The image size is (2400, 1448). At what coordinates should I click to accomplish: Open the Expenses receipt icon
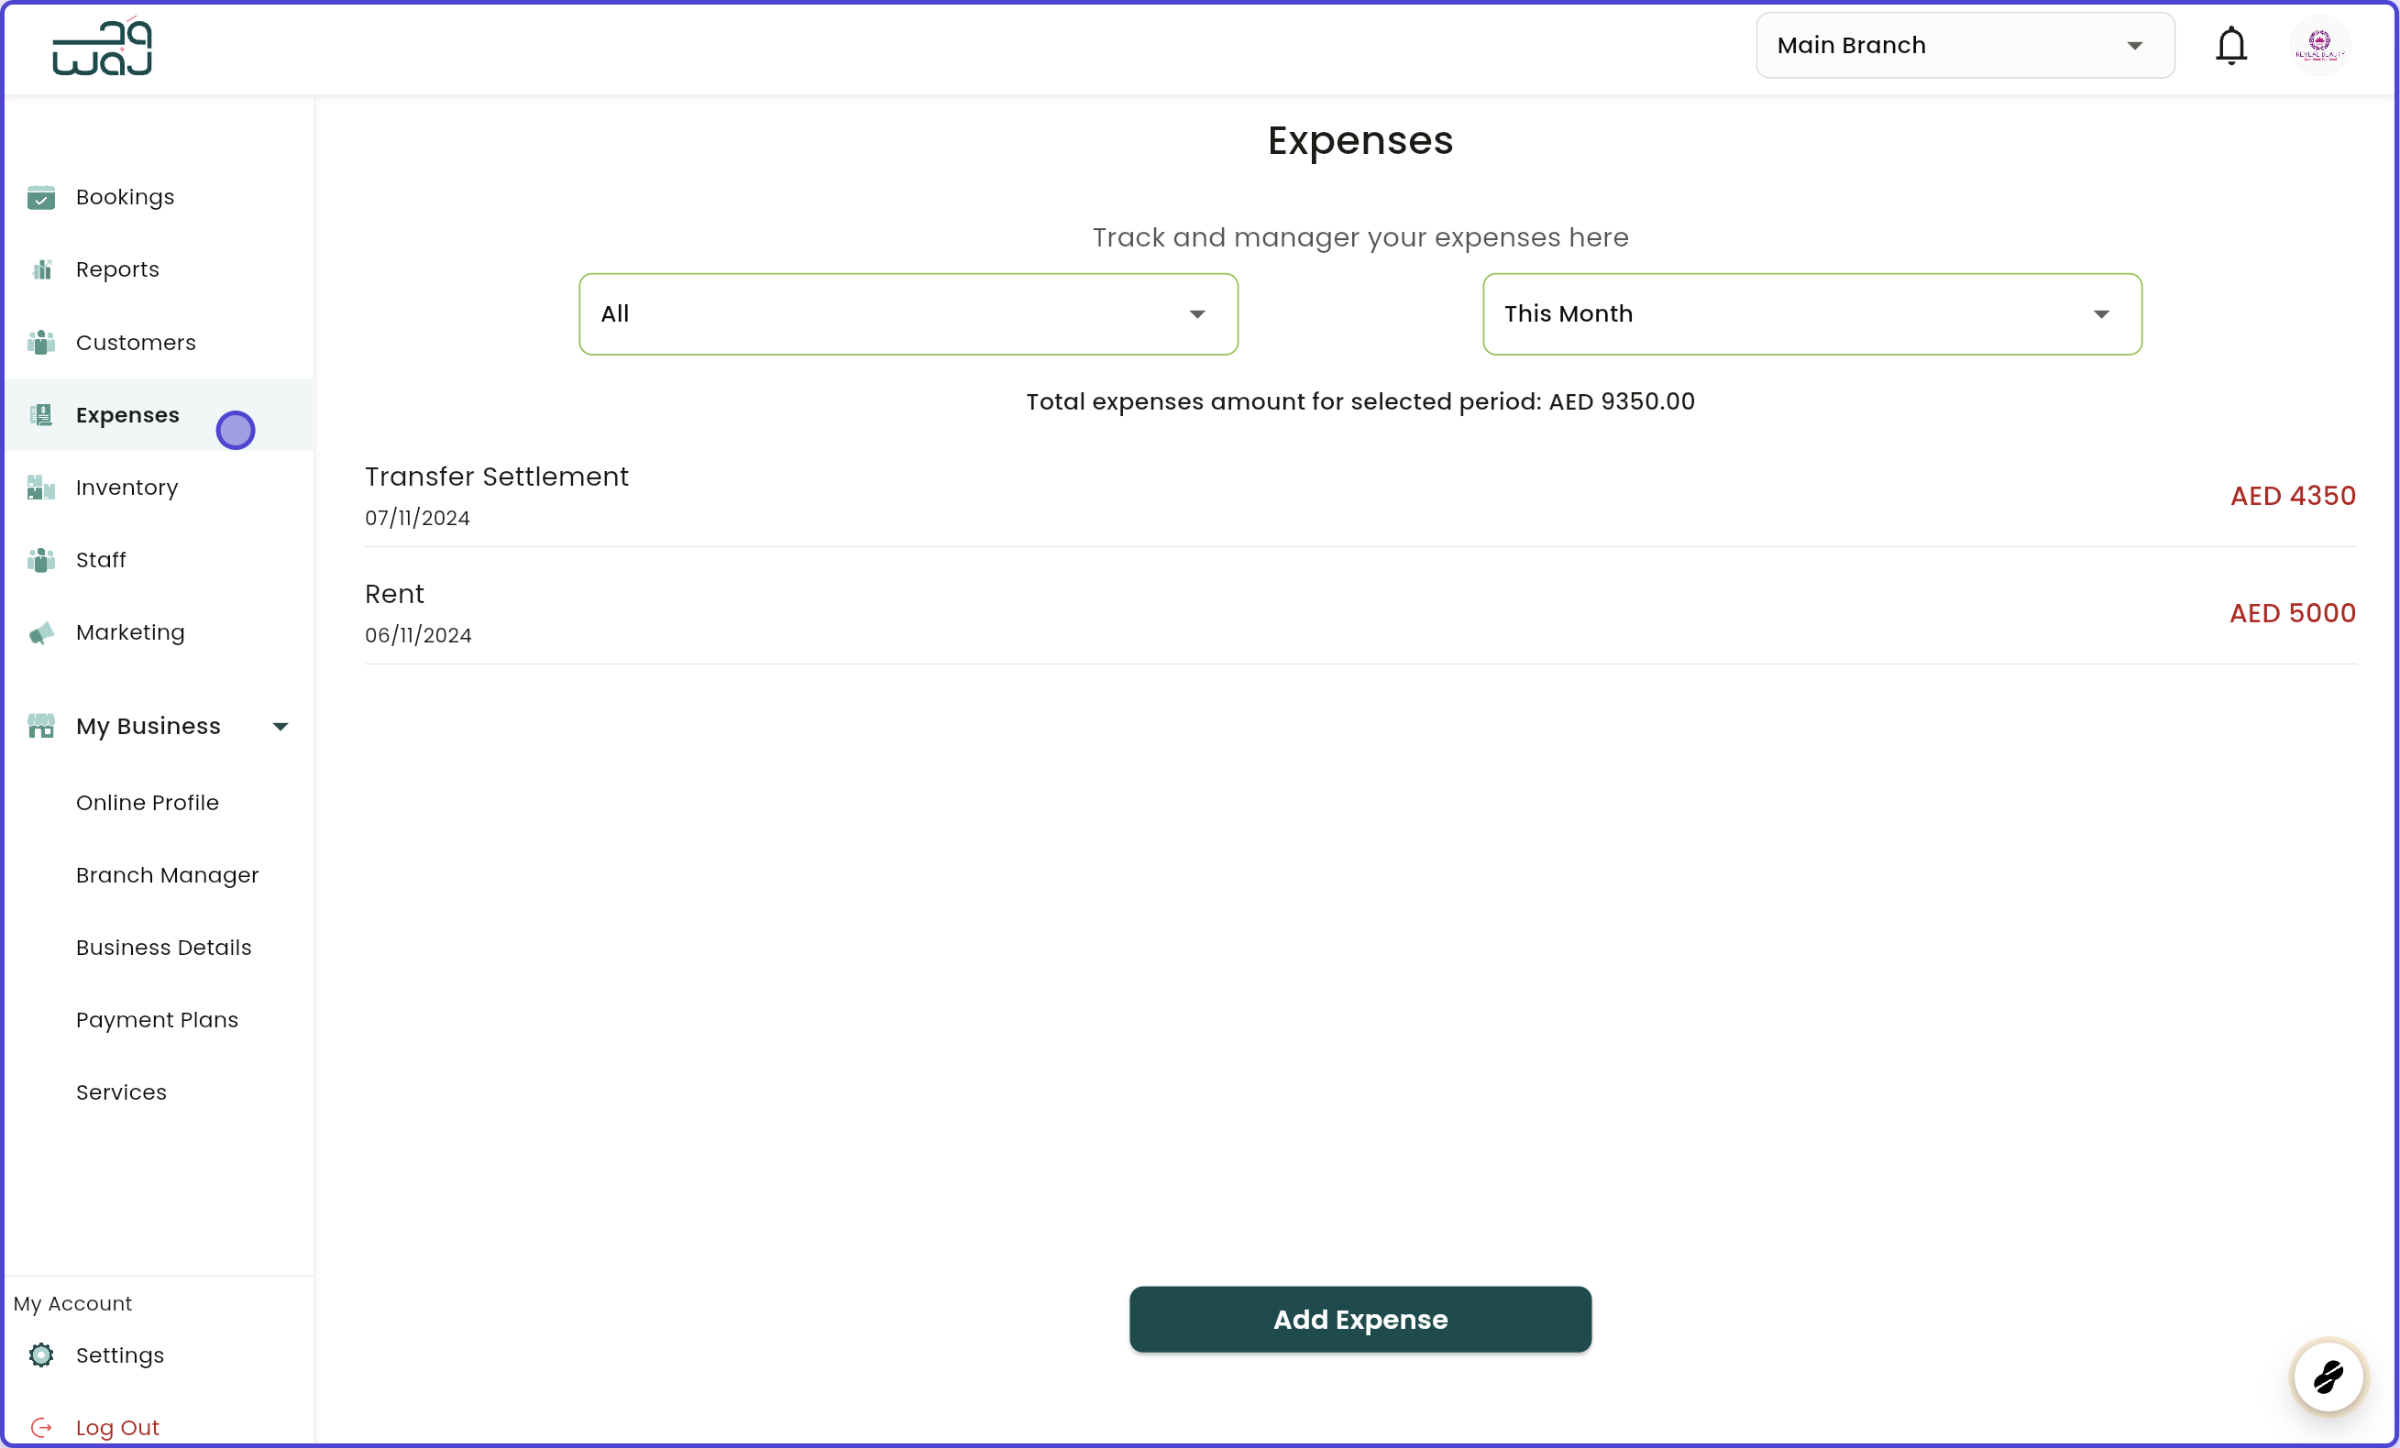(x=41, y=415)
